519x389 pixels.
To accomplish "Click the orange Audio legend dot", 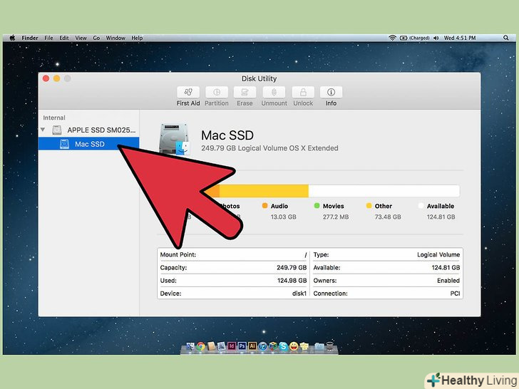I will pos(264,206).
